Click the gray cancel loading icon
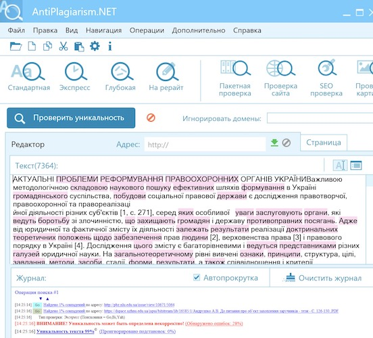The image size is (373, 338). pyautogui.click(x=287, y=143)
